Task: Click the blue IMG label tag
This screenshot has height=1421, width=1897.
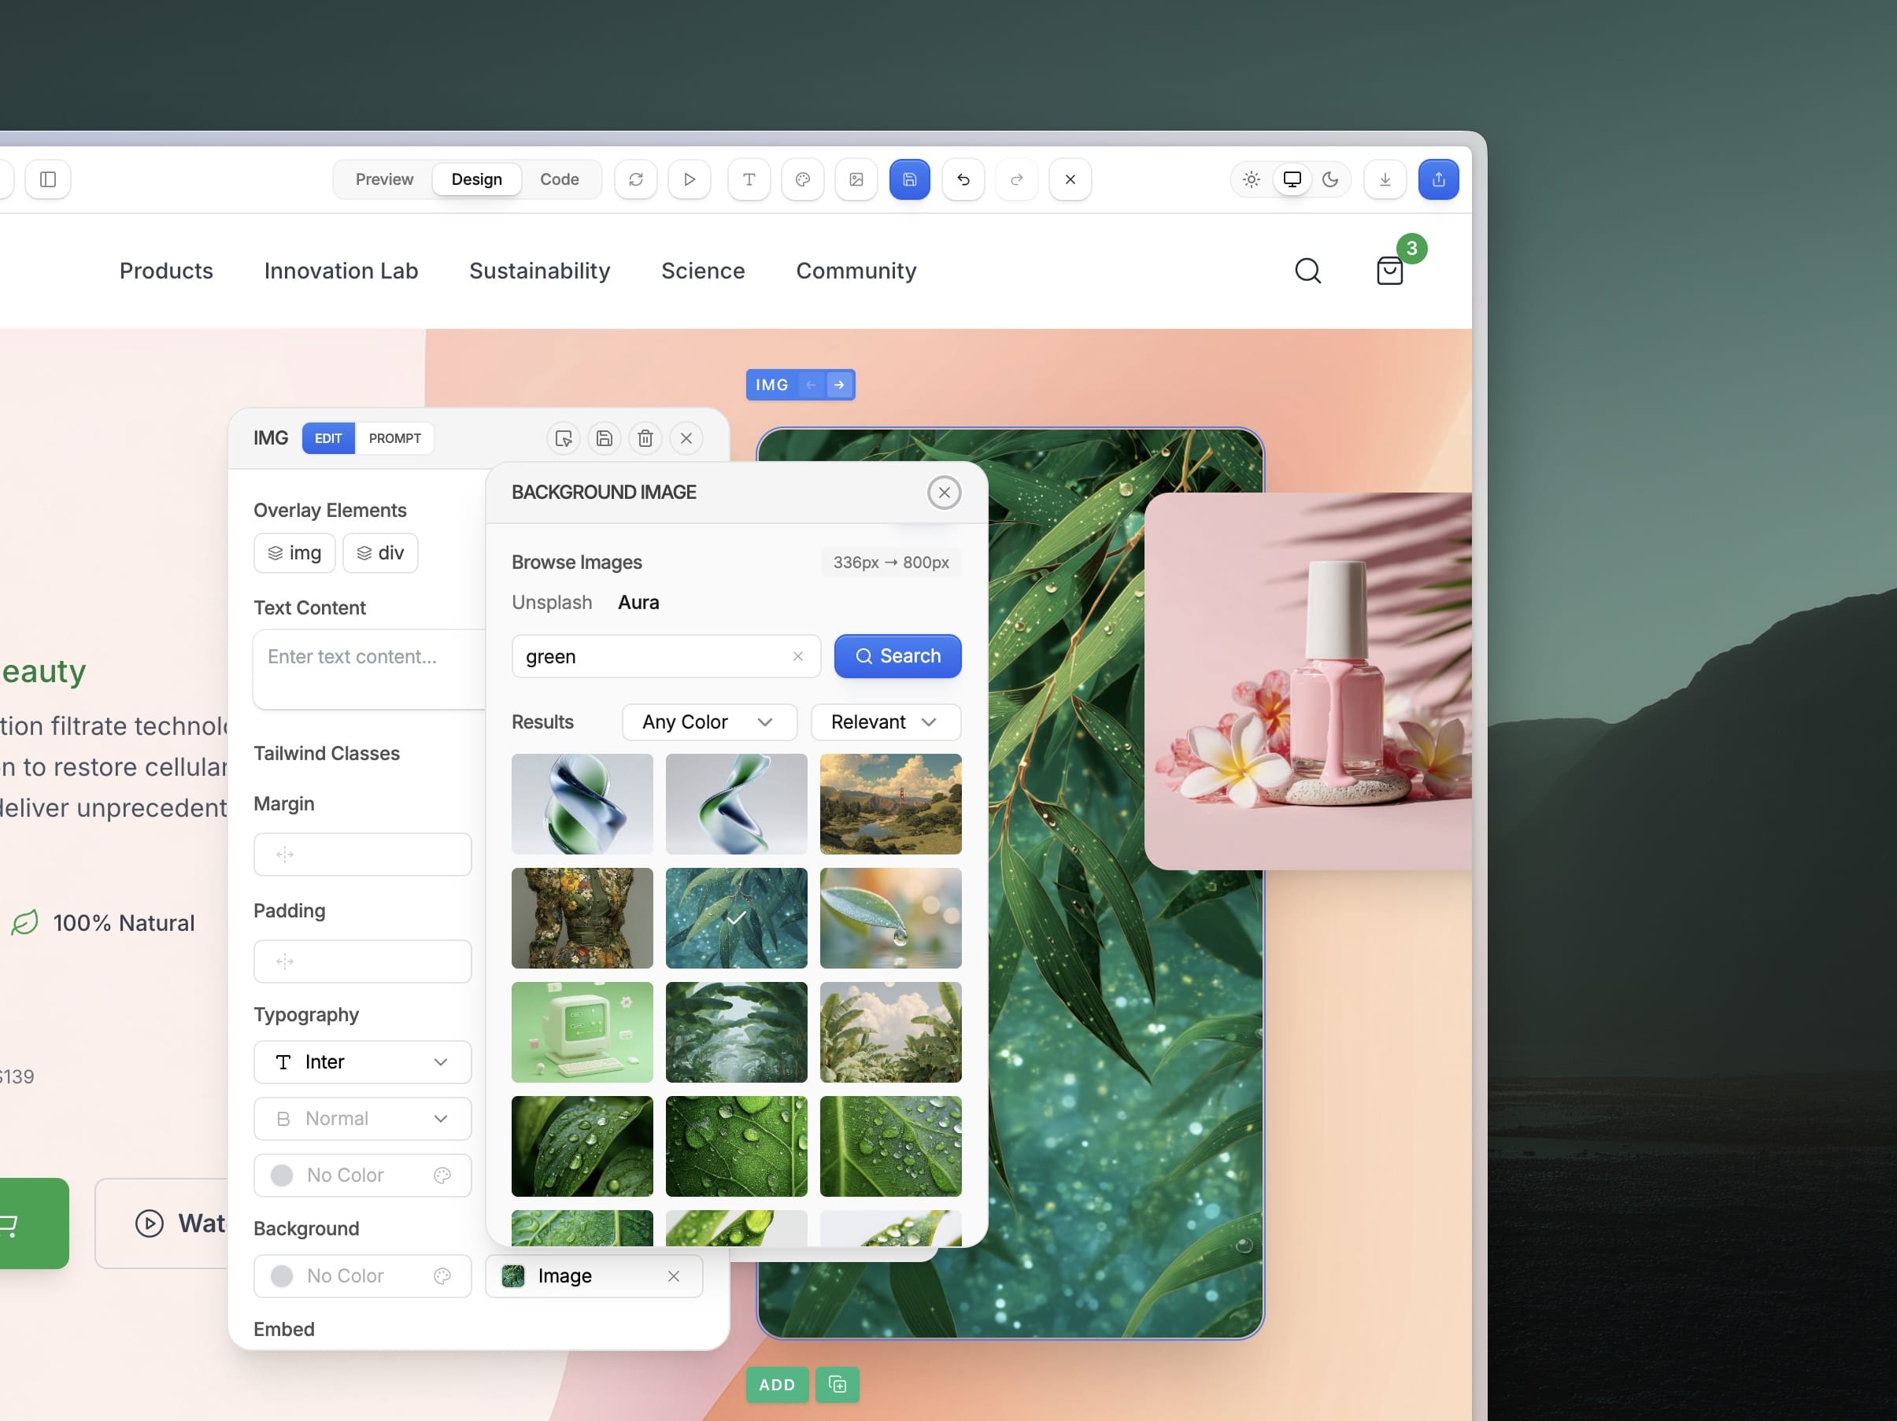Action: 772,385
